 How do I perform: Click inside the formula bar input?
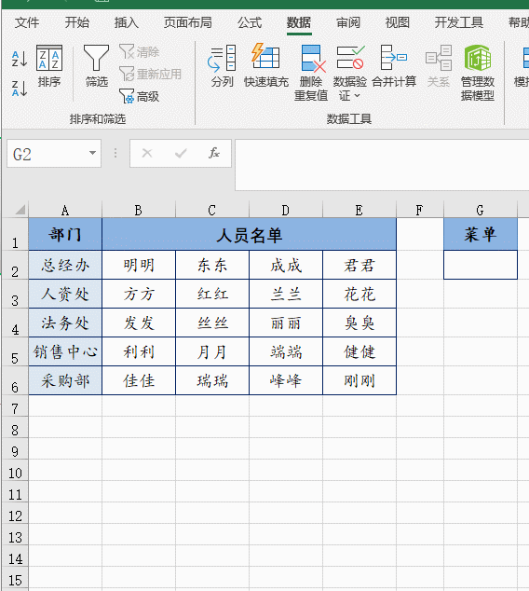tap(382, 165)
